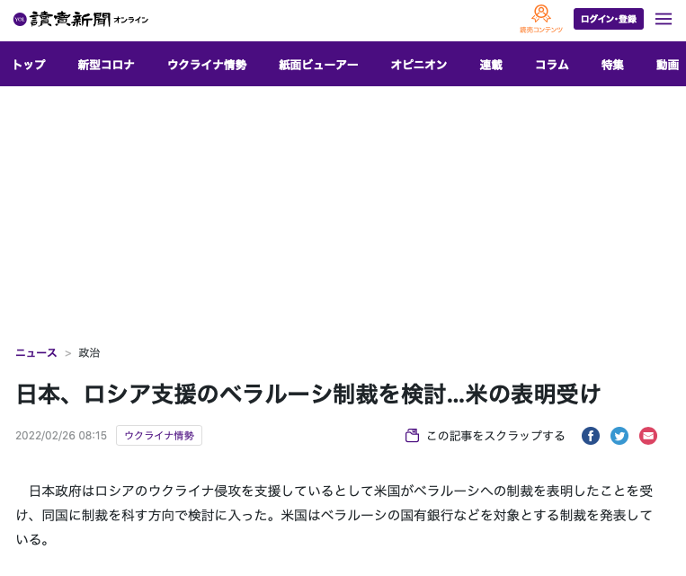Open the 新型コロナ section
Viewport: 686px width, 576px height.
[x=106, y=65]
